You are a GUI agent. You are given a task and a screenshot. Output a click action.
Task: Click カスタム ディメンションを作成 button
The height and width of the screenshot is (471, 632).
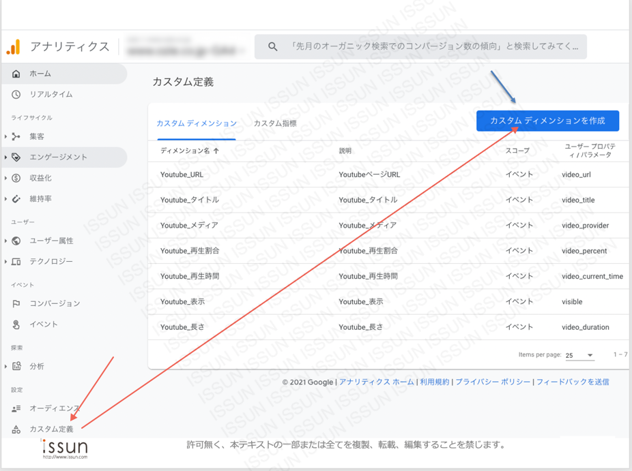(547, 121)
